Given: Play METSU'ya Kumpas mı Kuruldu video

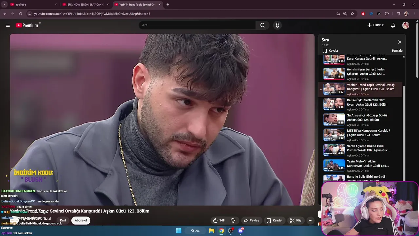Looking at the screenshot, I should click(361, 135).
